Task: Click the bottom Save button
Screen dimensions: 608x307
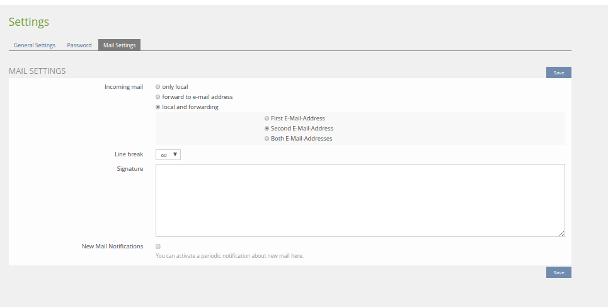Action: 558,272
